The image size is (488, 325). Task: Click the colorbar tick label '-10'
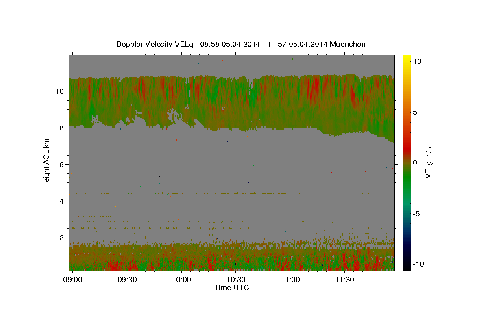[418, 264]
